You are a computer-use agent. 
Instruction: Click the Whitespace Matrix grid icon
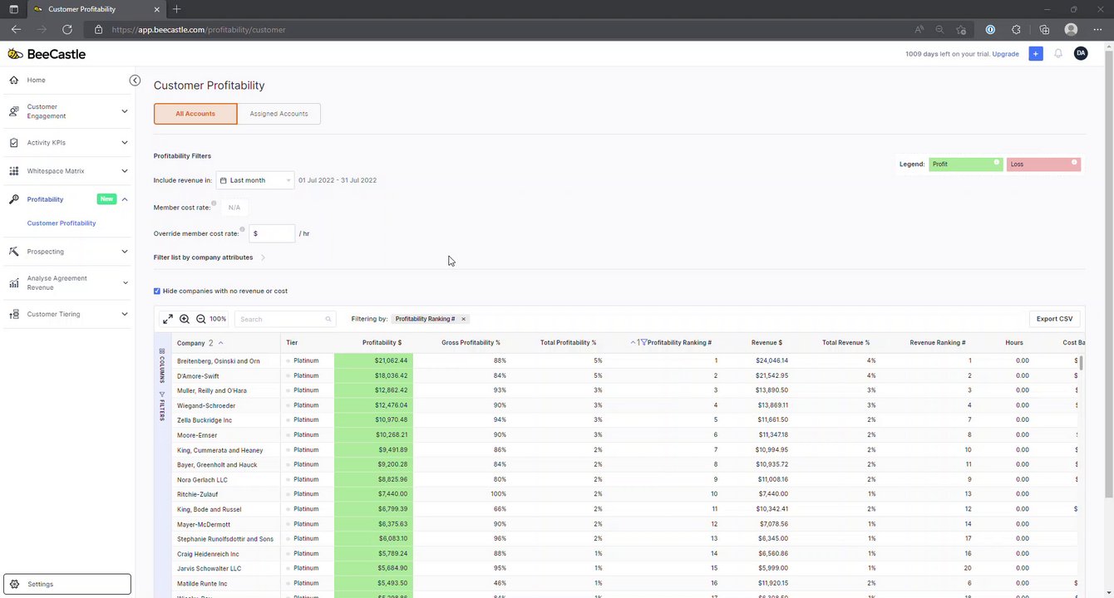(13, 171)
